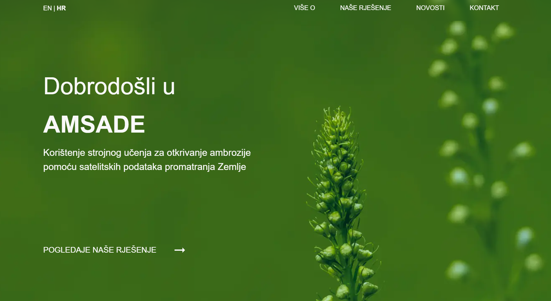Open the NOVOSTI page
551x301 pixels.
pos(430,8)
